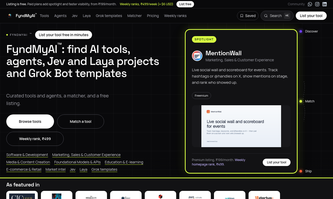Open the Media & Content Creation link
333x199 pixels.
(28, 162)
